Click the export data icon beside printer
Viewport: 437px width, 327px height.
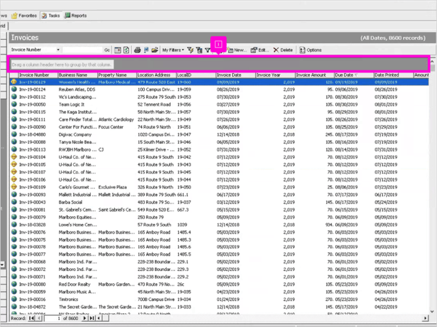tap(146, 50)
